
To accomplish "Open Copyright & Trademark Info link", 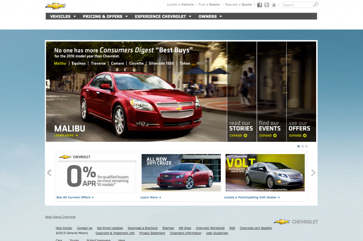I will coord(115,233).
